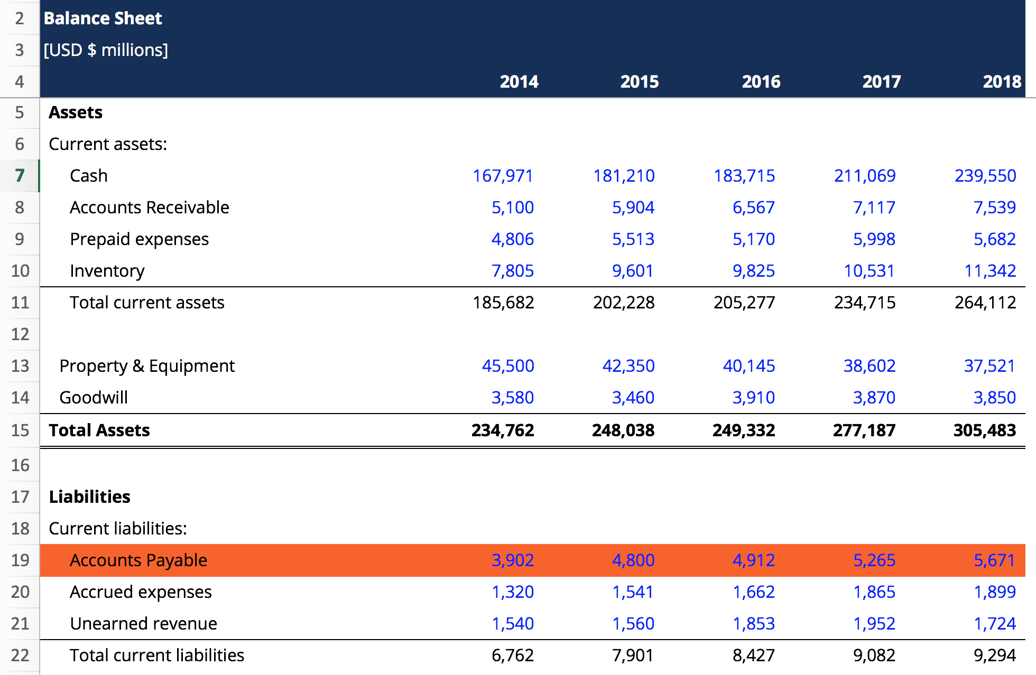Select the Goodwill label cell
The height and width of the screenshot is (675, 1036).
tap(94, 397)
